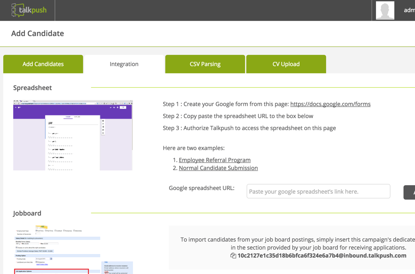Click the Google form preview thumbnail
415x274 pixels.
(x=73, y=135)
